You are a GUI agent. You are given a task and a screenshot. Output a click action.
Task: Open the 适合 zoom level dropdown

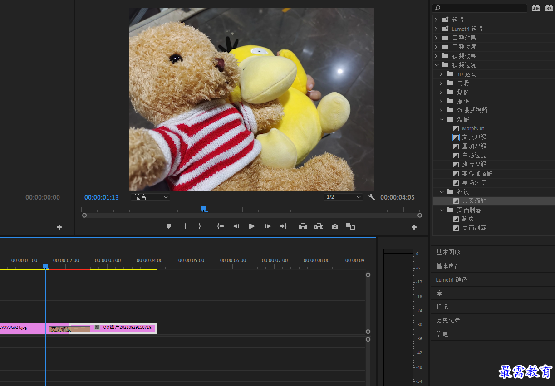point(150,197)
